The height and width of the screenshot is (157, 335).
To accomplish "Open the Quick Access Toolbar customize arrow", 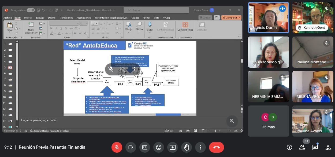I will [62, 10].
